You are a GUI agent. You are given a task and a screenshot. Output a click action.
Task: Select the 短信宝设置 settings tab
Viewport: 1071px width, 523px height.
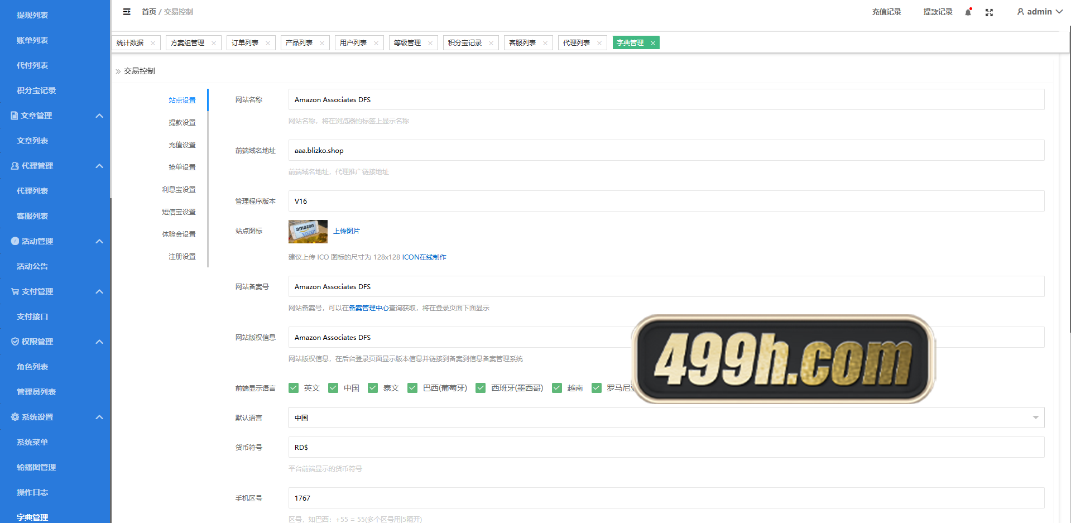pos(179,212)
